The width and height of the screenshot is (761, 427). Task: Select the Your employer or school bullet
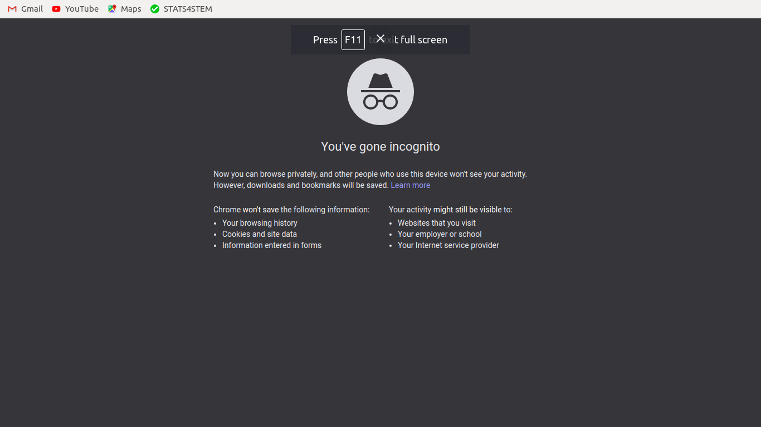point(440,234)
